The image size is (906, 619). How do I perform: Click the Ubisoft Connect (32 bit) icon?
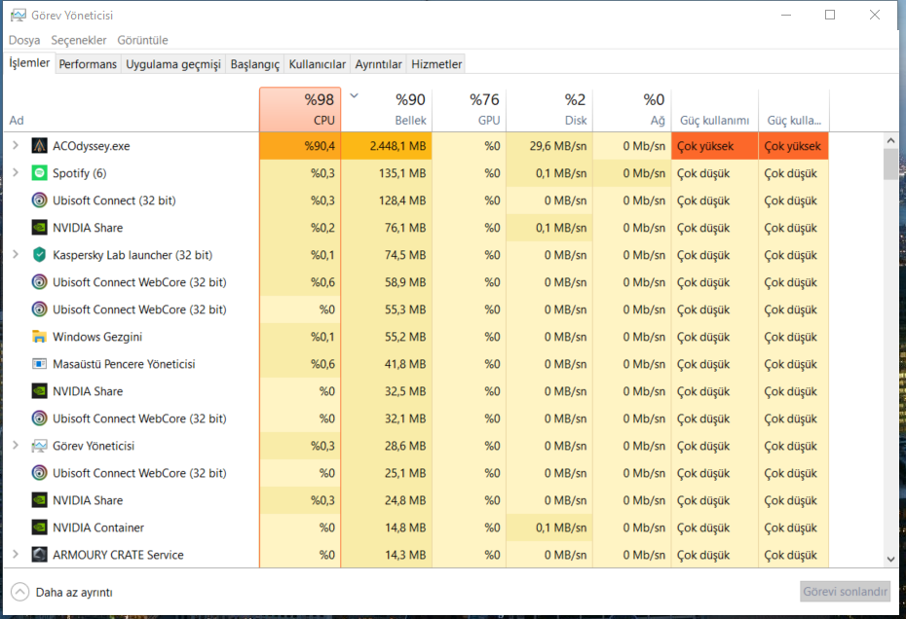(x=39, y=200)
